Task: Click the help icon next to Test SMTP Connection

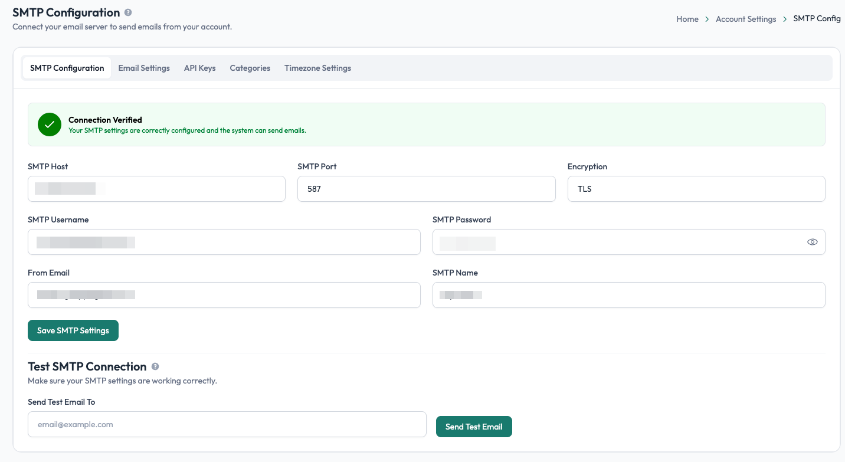Action: pos(155,366)
